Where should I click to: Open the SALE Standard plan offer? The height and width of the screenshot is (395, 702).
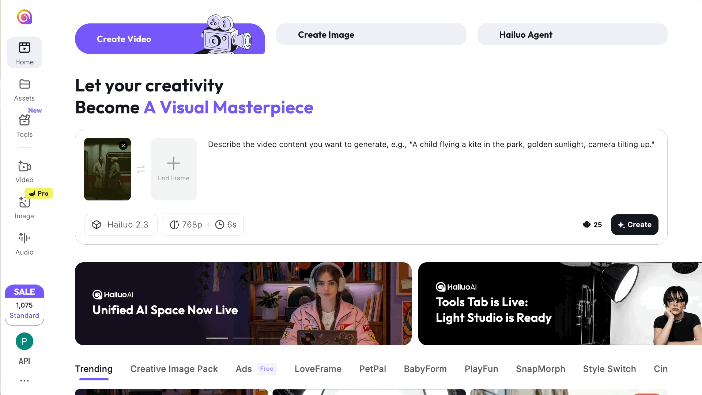coord(24,305)
